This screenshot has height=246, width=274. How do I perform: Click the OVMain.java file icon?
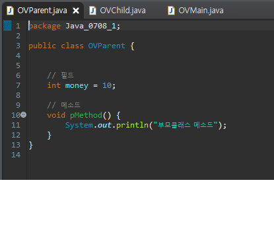171,11
